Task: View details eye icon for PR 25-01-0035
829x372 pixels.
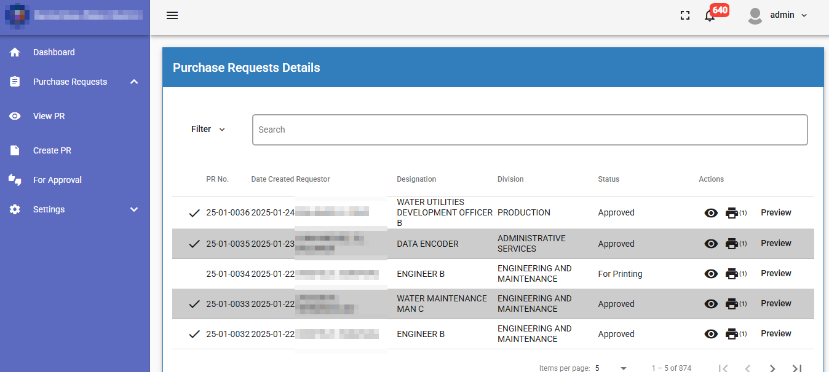Action: tap(711, 244)
